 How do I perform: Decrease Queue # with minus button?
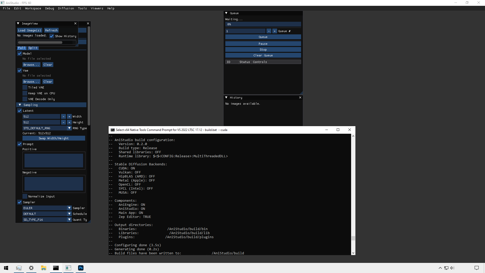(269, 31)
